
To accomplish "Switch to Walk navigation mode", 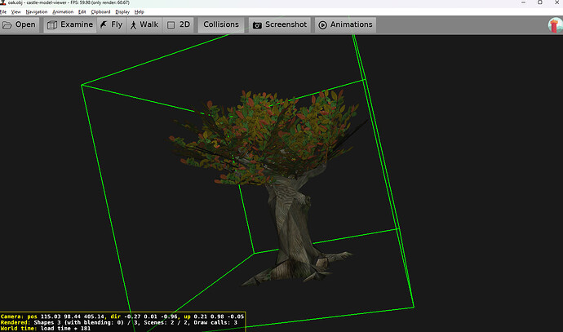I will point(144,24).
